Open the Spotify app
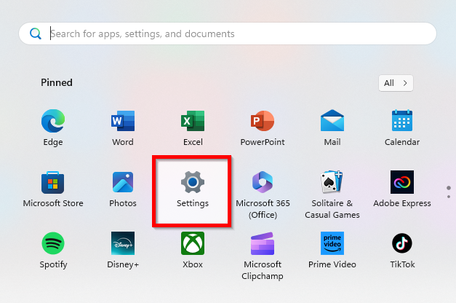The width and height of the screenshot is (456, 303). click(x=53, y=250)
